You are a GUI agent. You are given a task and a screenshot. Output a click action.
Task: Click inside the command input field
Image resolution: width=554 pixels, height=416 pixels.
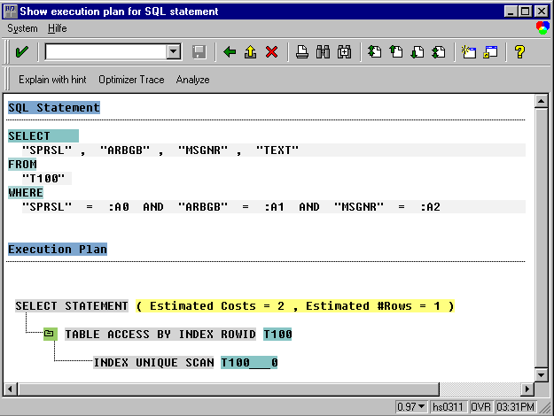click(x=105, y=52)
